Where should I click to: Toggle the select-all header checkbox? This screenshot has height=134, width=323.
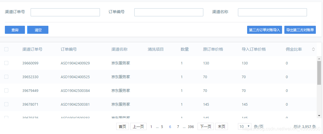6,49
